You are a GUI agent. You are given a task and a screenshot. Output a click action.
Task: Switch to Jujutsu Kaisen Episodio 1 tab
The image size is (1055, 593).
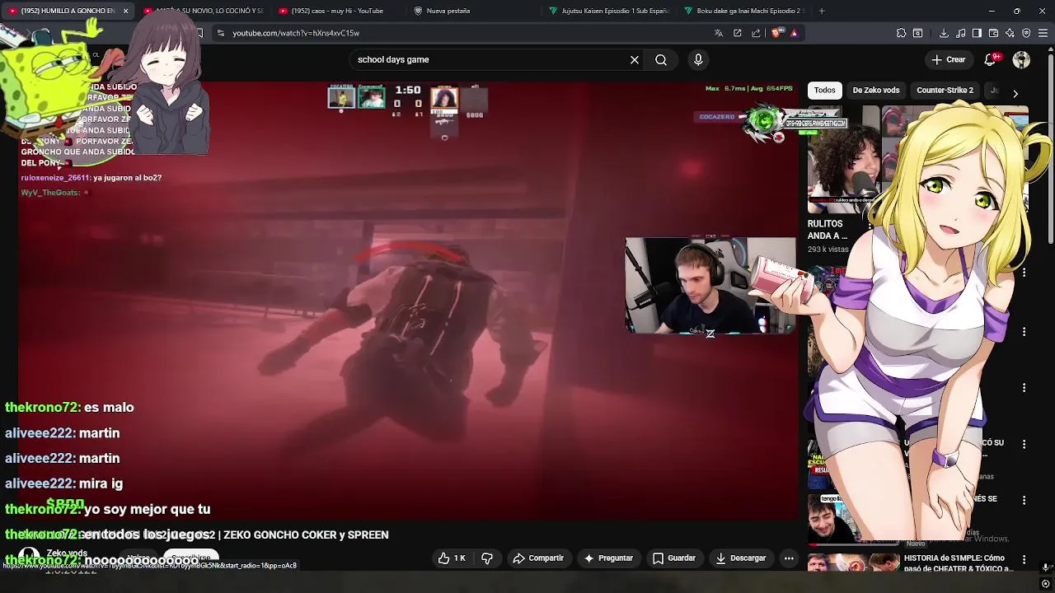[608, 11]
